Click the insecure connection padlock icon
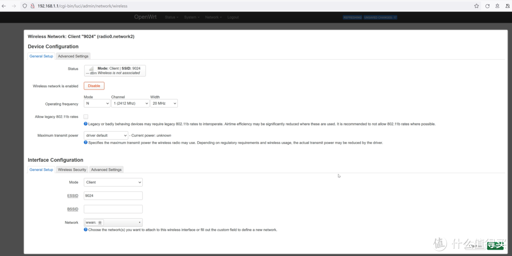This screenshot has height=256, width=512. 32,6
